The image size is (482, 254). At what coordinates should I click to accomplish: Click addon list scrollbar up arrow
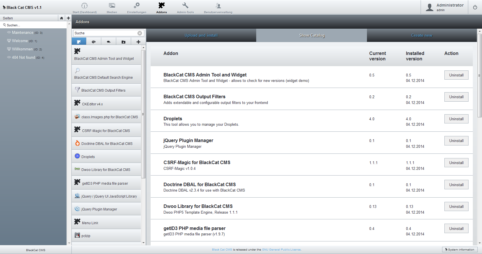pyautogui.click(x=143, y=48)
